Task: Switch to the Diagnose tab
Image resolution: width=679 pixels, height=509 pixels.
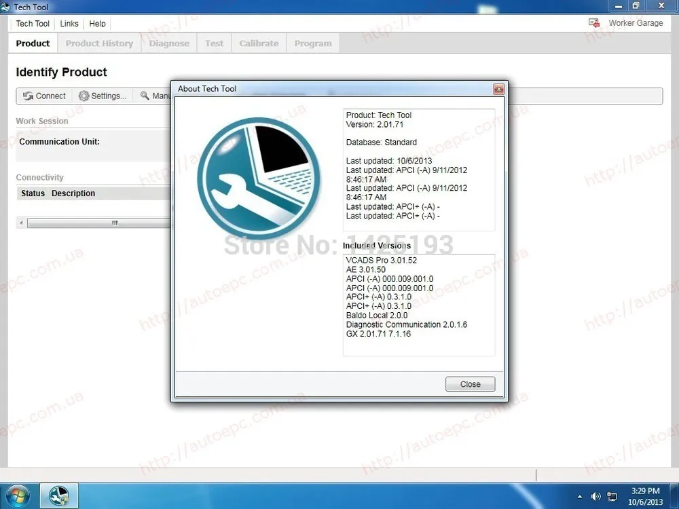Action: click(169, 43)
